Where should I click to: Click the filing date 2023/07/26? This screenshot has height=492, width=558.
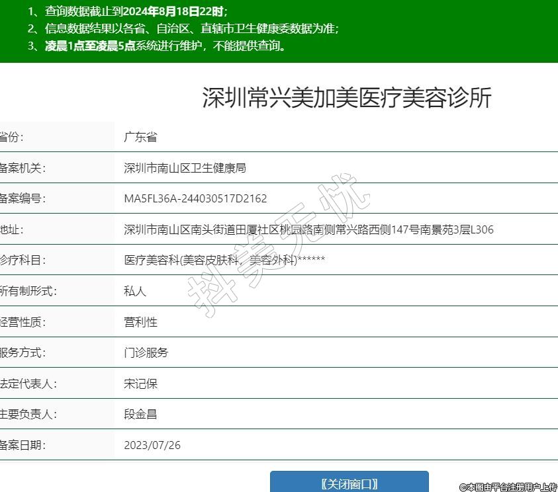click(x=152, y=445)
